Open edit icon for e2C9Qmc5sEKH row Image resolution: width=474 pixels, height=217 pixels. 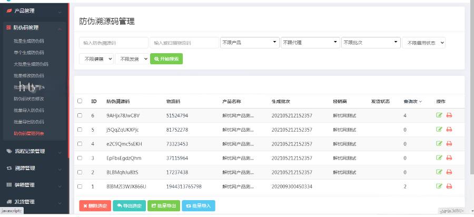(x=439, y=144)
